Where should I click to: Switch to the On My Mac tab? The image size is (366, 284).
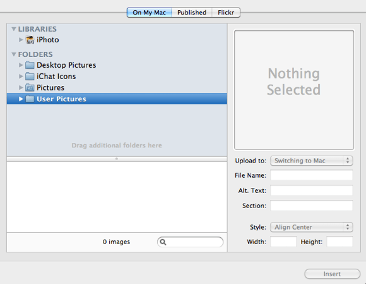click(149, 13)
